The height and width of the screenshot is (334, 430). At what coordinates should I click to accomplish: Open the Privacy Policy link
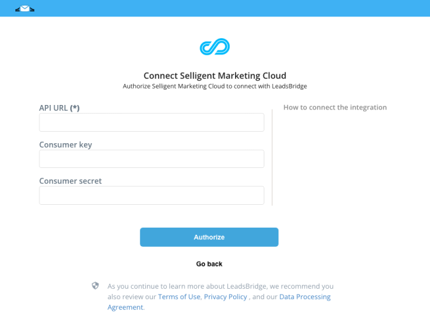[226, 296]
